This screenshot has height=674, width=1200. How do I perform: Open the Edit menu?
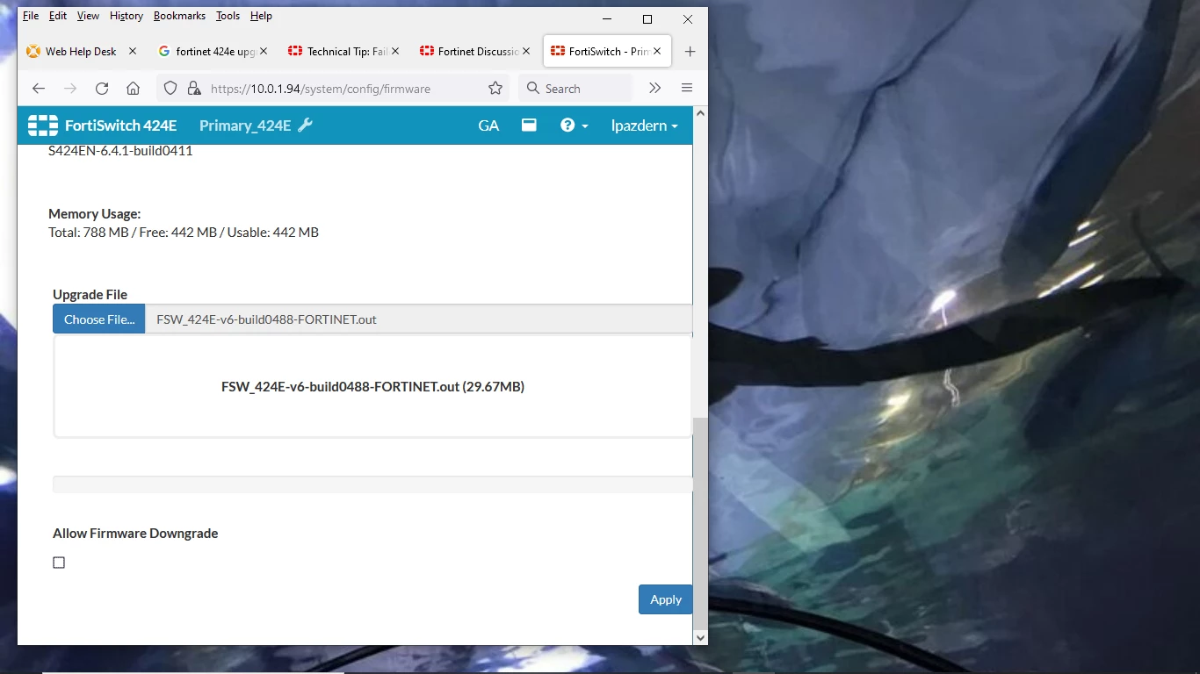pos(58,16)
